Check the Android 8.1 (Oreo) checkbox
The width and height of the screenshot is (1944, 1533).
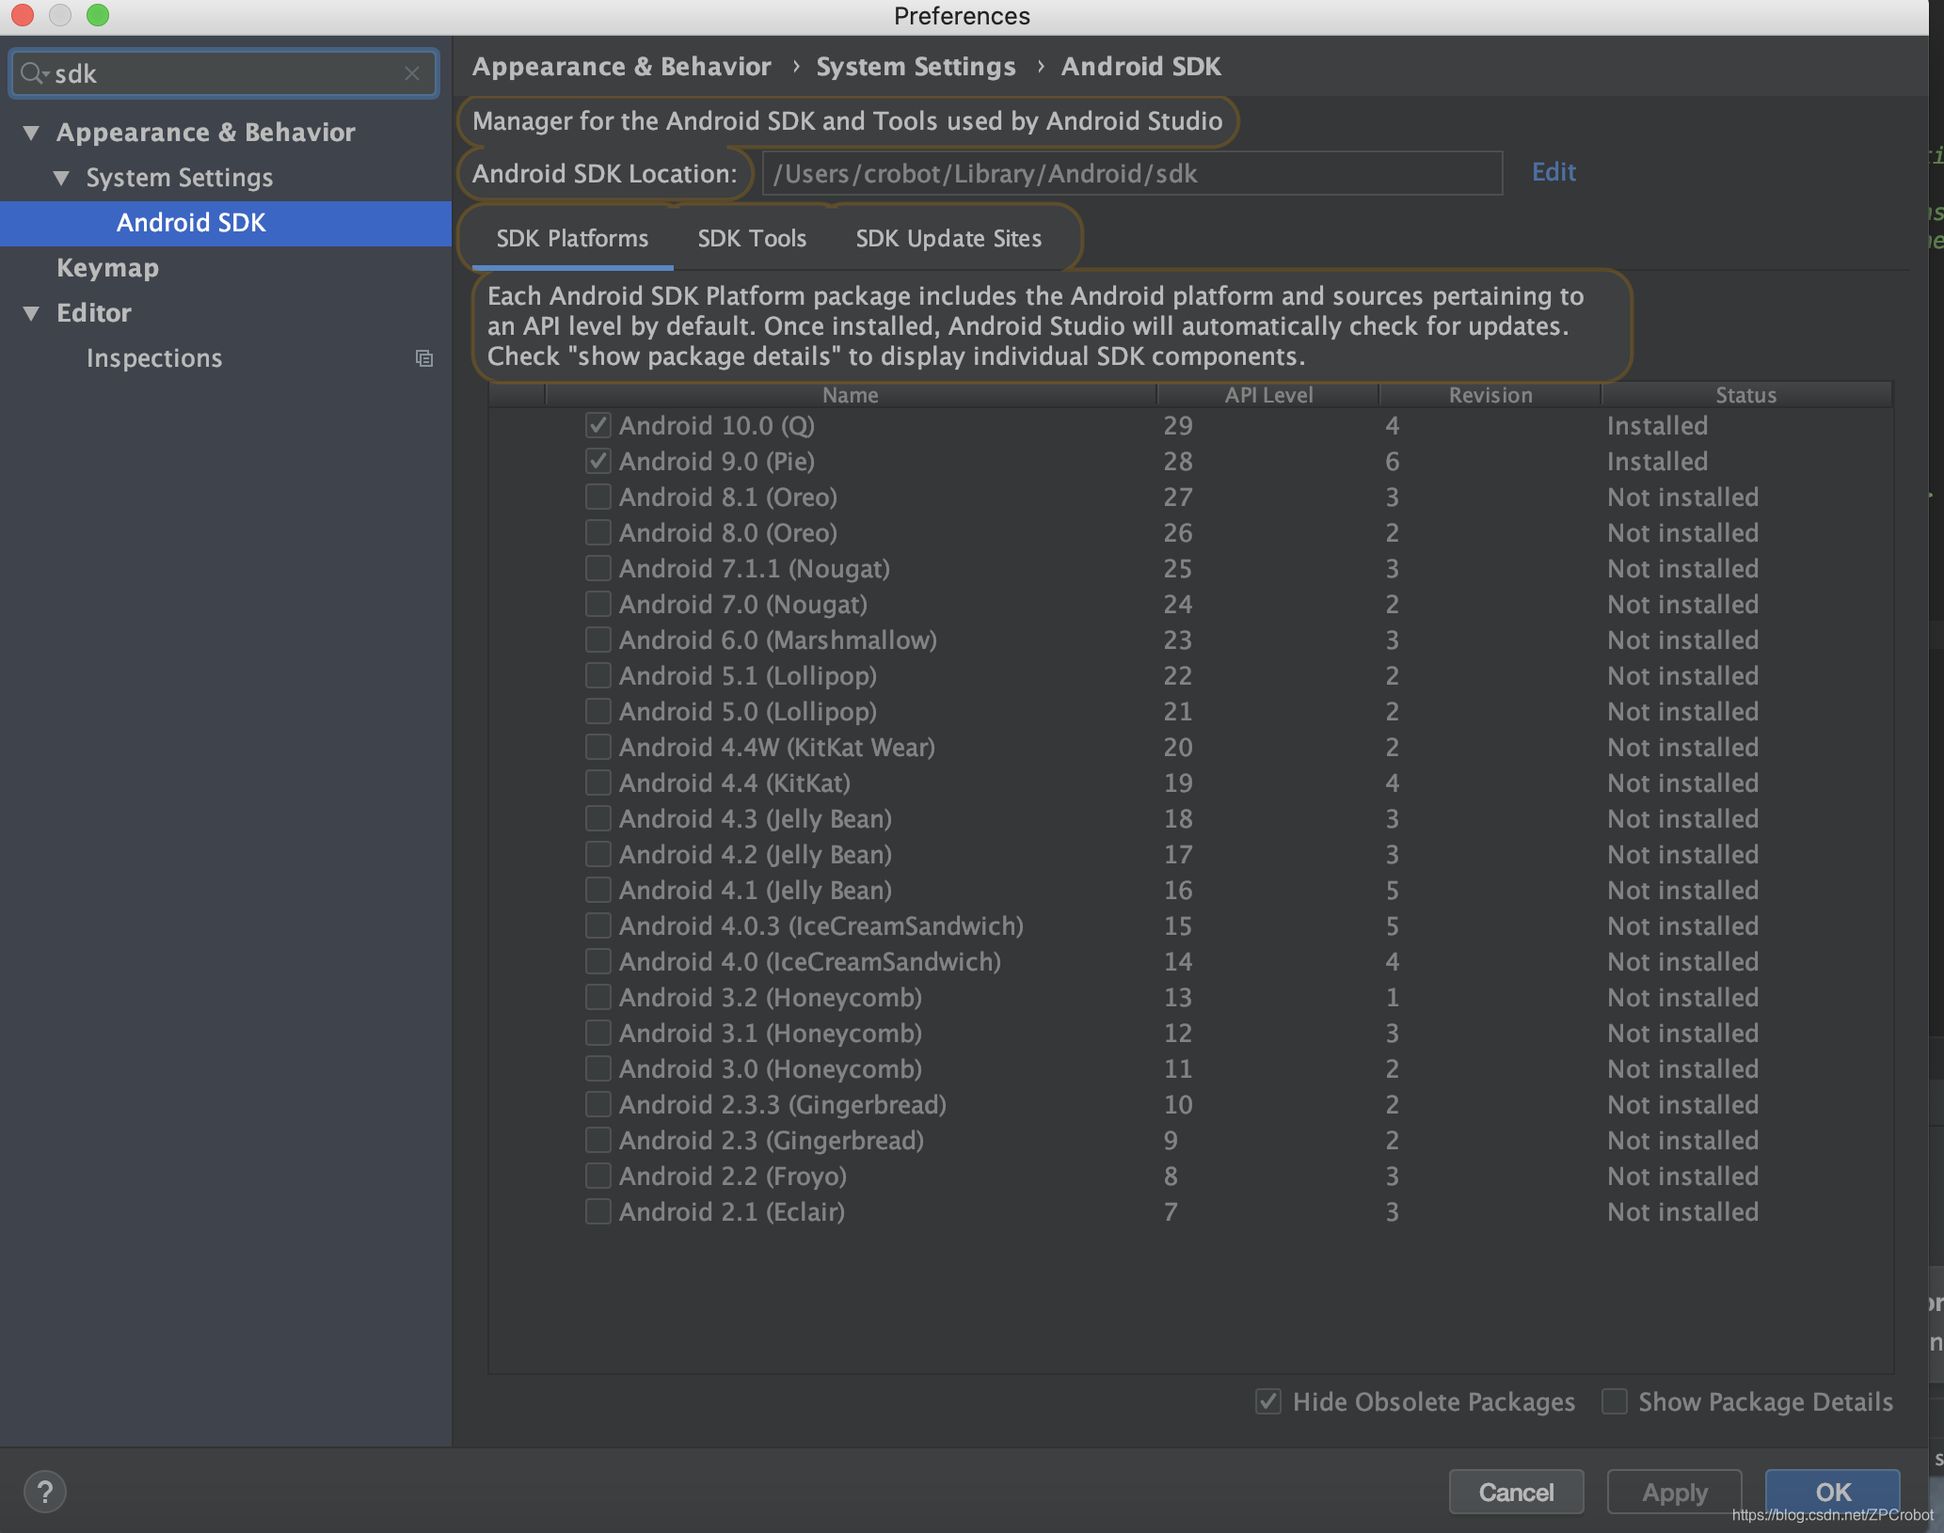598,498
